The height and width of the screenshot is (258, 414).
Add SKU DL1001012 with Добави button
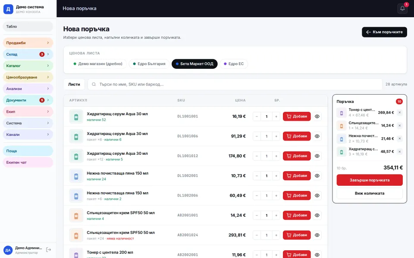tap(297, 156)
